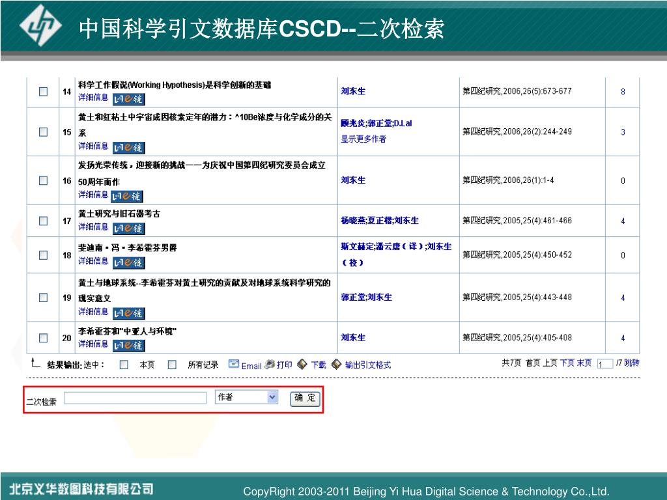Check the box for record 19

(x=44, y=298)
